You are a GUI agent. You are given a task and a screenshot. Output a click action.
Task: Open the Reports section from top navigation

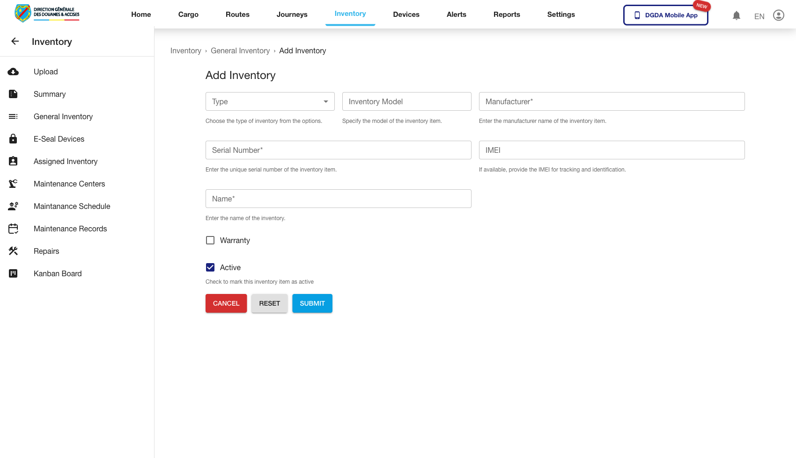507,14
